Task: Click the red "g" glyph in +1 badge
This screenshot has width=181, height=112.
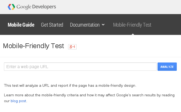Action: 71,47
